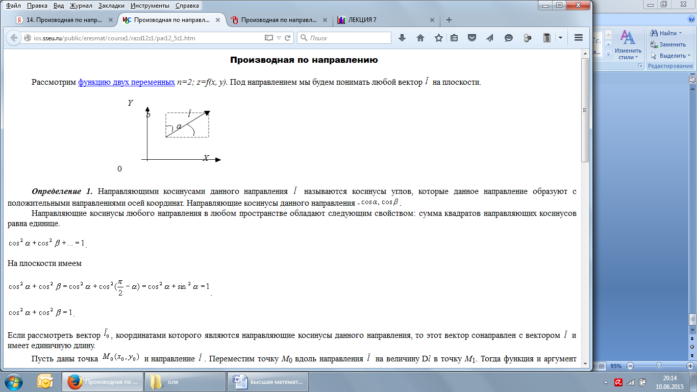Open a new browser tab with plus button

449,20
